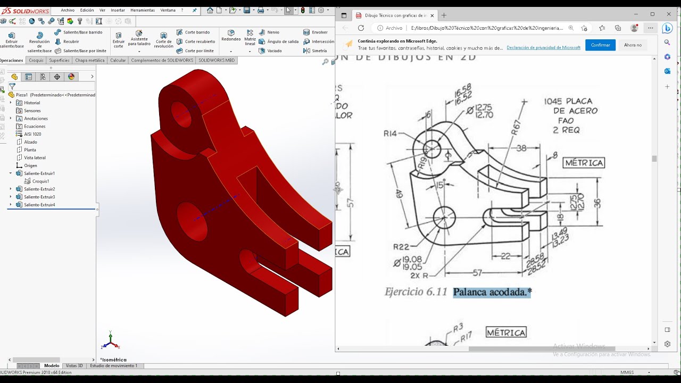Image resolution: width=681 pixels, height=383 pixels.
Task: Open a new Edge tab
Action: [x=444, y=15]
